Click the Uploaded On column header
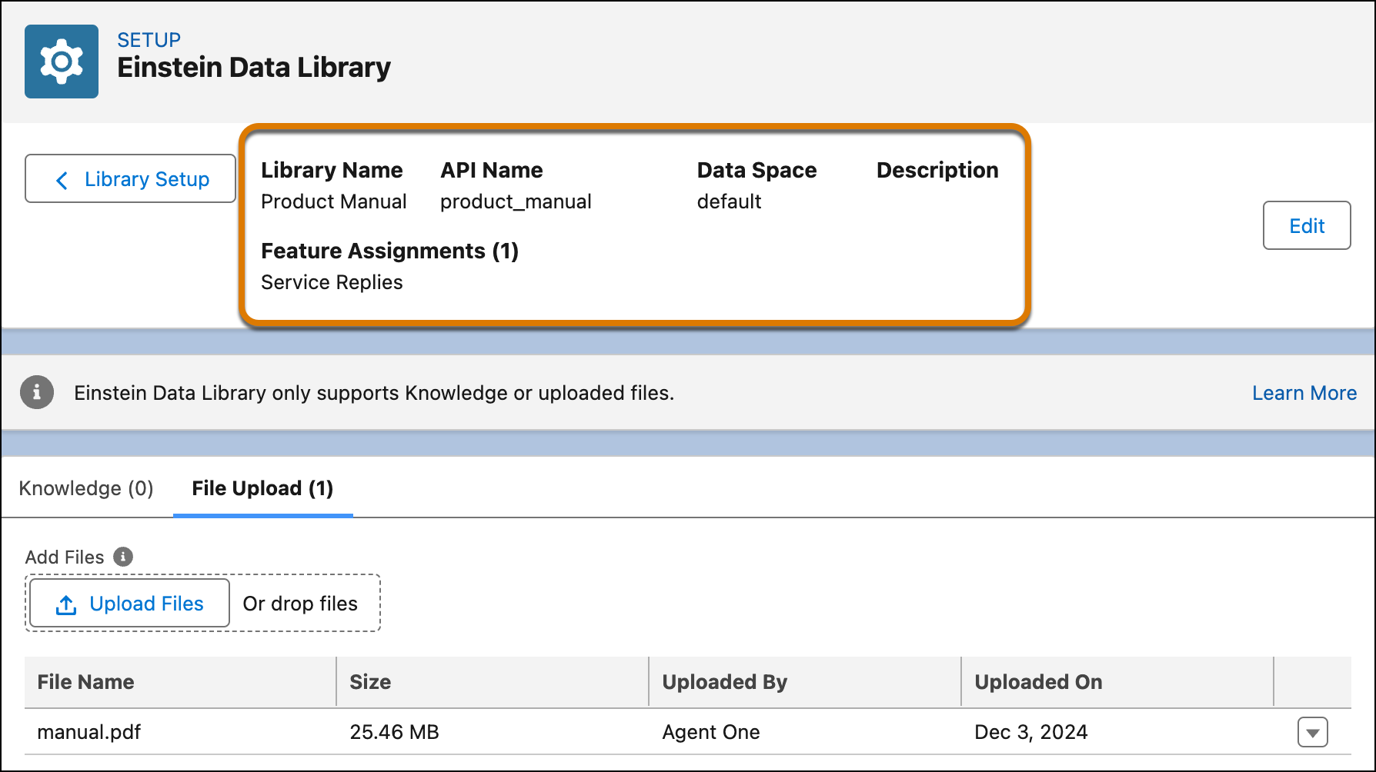The height and width of the screenshot is (772, 1376). coord(1038,682)
